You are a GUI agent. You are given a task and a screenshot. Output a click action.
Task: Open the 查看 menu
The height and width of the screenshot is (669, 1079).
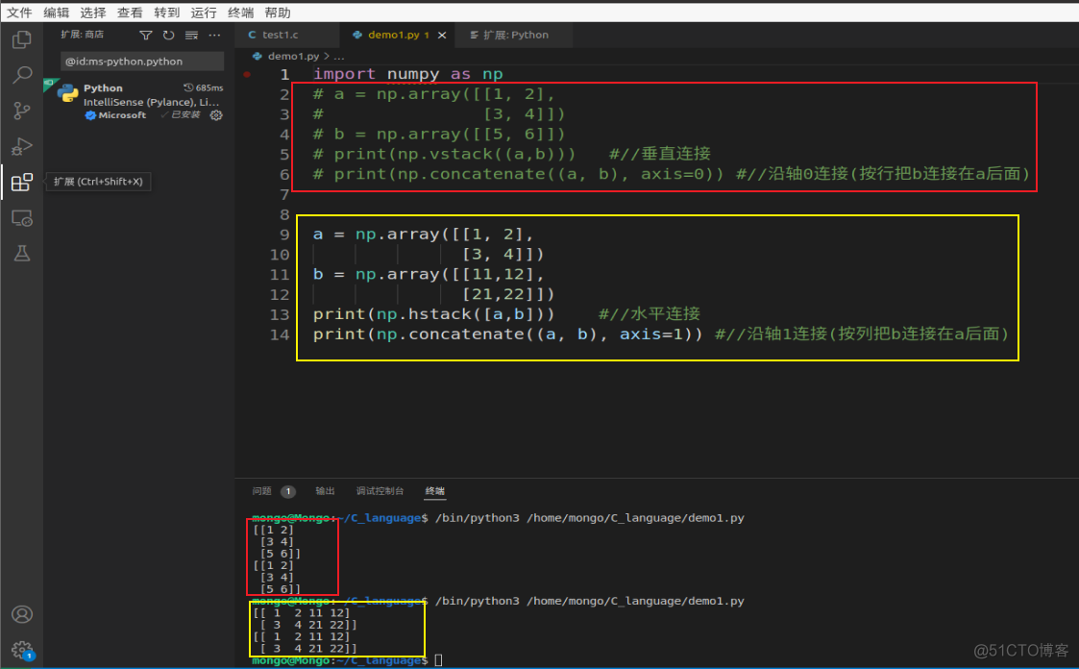(x=130, y=12)
